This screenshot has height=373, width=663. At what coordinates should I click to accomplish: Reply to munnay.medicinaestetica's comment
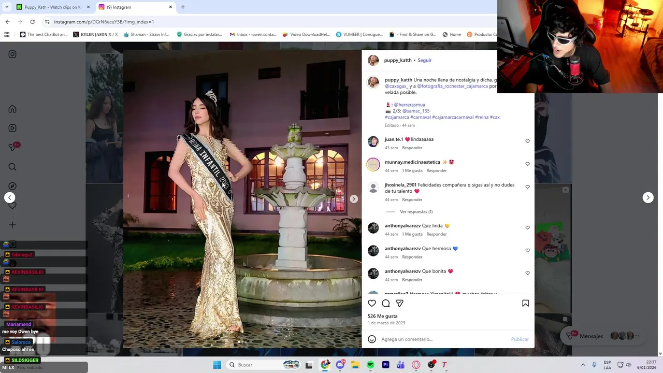click(x=437, y=170)
